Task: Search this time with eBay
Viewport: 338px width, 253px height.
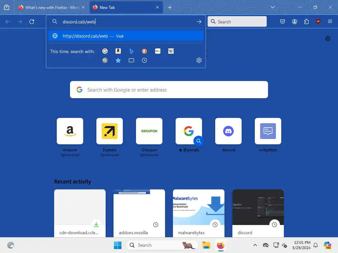Action: 158,51
